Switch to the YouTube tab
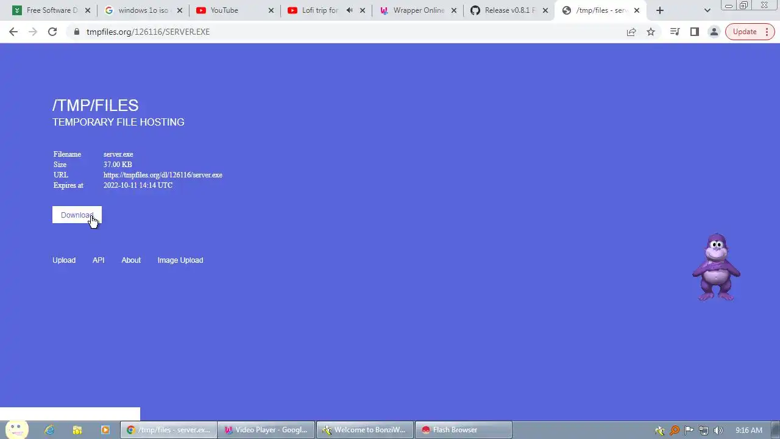Viewport: 780px width, 439px height. [x=235, y=10]
